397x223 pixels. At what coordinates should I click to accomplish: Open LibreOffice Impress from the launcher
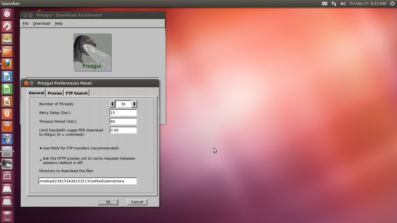point(7,102)
